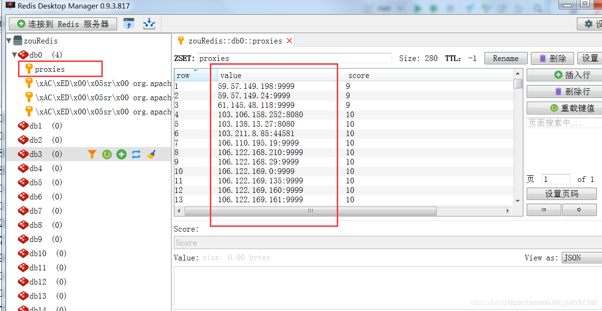The height and width of the screenshot is (311, 602).
Task: Click the zouRedis server icon
Action: (x=18, y=41)
